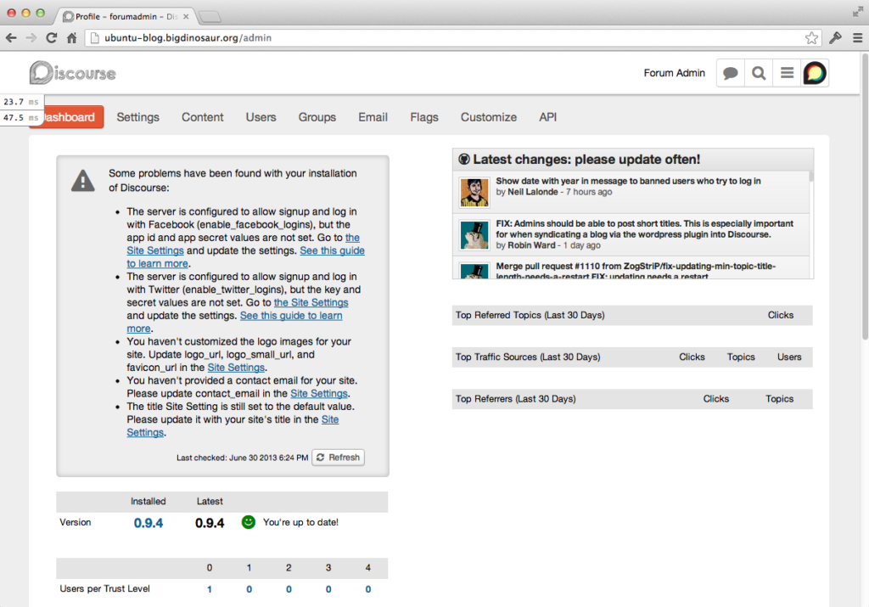
Task: Select the Customize admin tab
Action: 488,117
